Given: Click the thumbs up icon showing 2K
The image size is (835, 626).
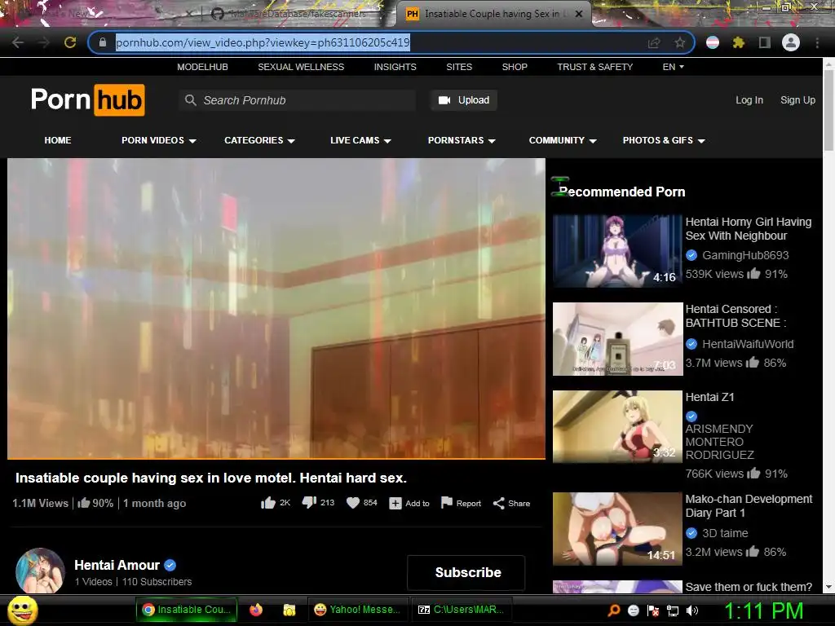Looking at the screenshot, I should (x=267, y=503).
